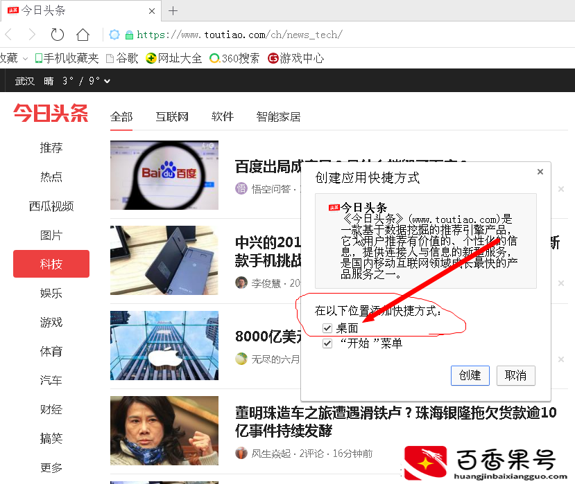Expand 更多 in the left sidebar

pyautogui.click(x=51, y=467)
